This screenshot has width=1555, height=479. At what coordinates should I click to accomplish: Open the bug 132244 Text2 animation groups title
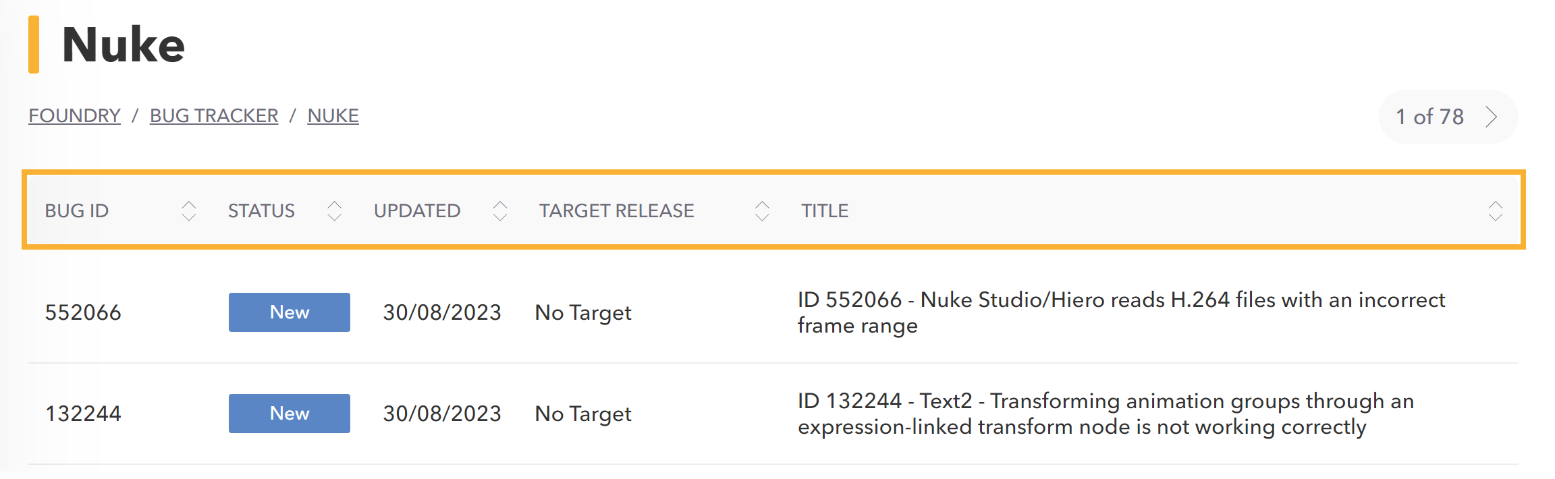[x=1106, y=414]
